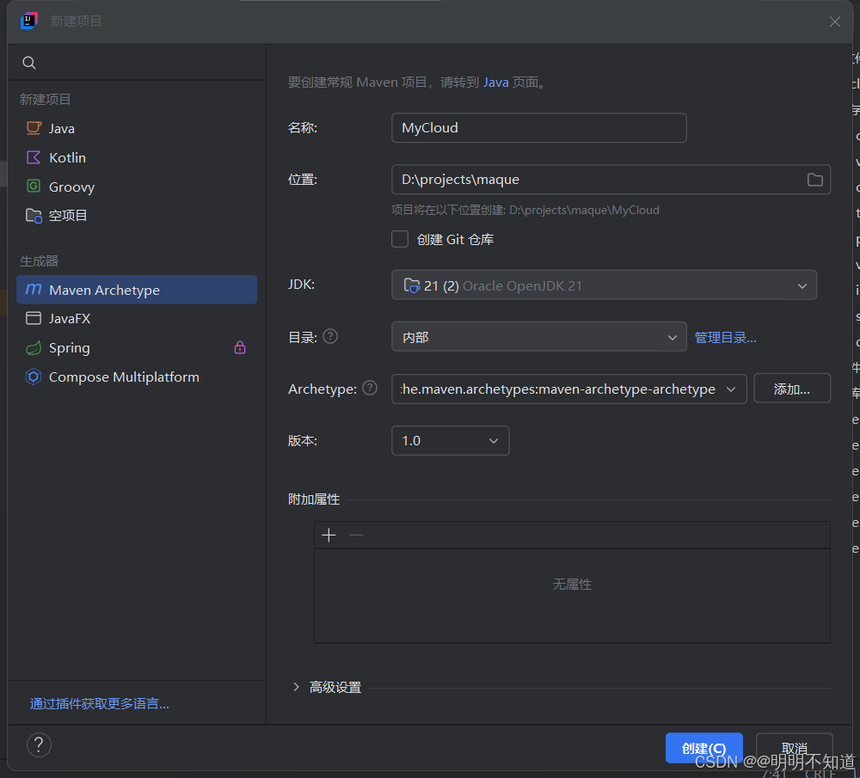
Task: Select the 空项目 empty project entry
Action: [137, 216]
